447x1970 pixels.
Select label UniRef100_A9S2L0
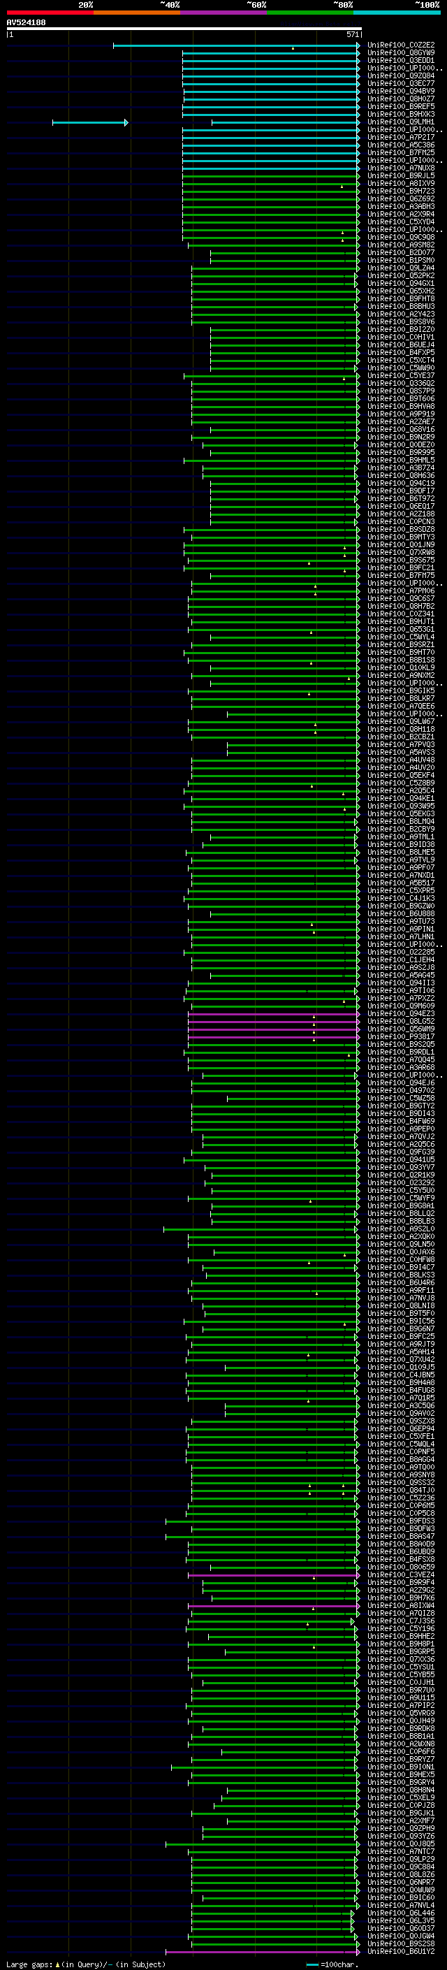[400, 1230]
